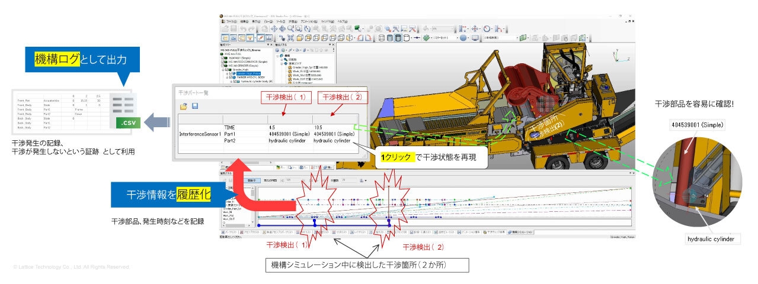758x284 pixels.
Task: Click the pan move arrows tool
Action: [273, 28]
